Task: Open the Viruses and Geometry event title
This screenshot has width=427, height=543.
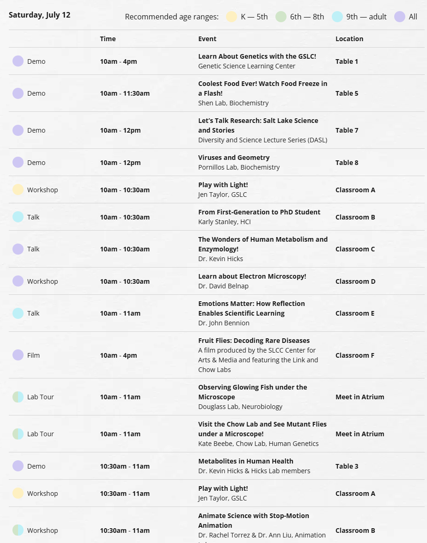Action: [x=234, y=158]
